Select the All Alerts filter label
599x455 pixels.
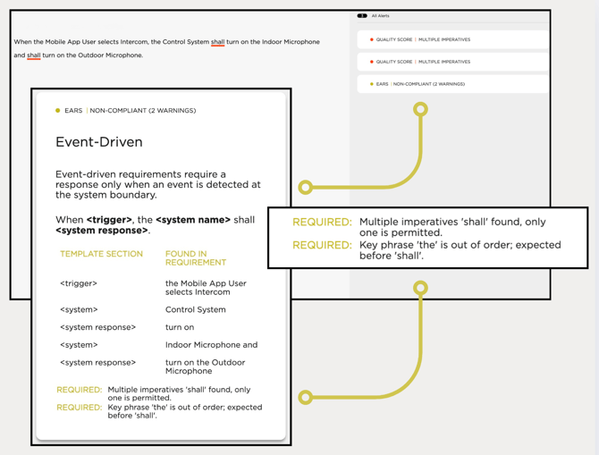pyautogui.click(x=381, y=16)
